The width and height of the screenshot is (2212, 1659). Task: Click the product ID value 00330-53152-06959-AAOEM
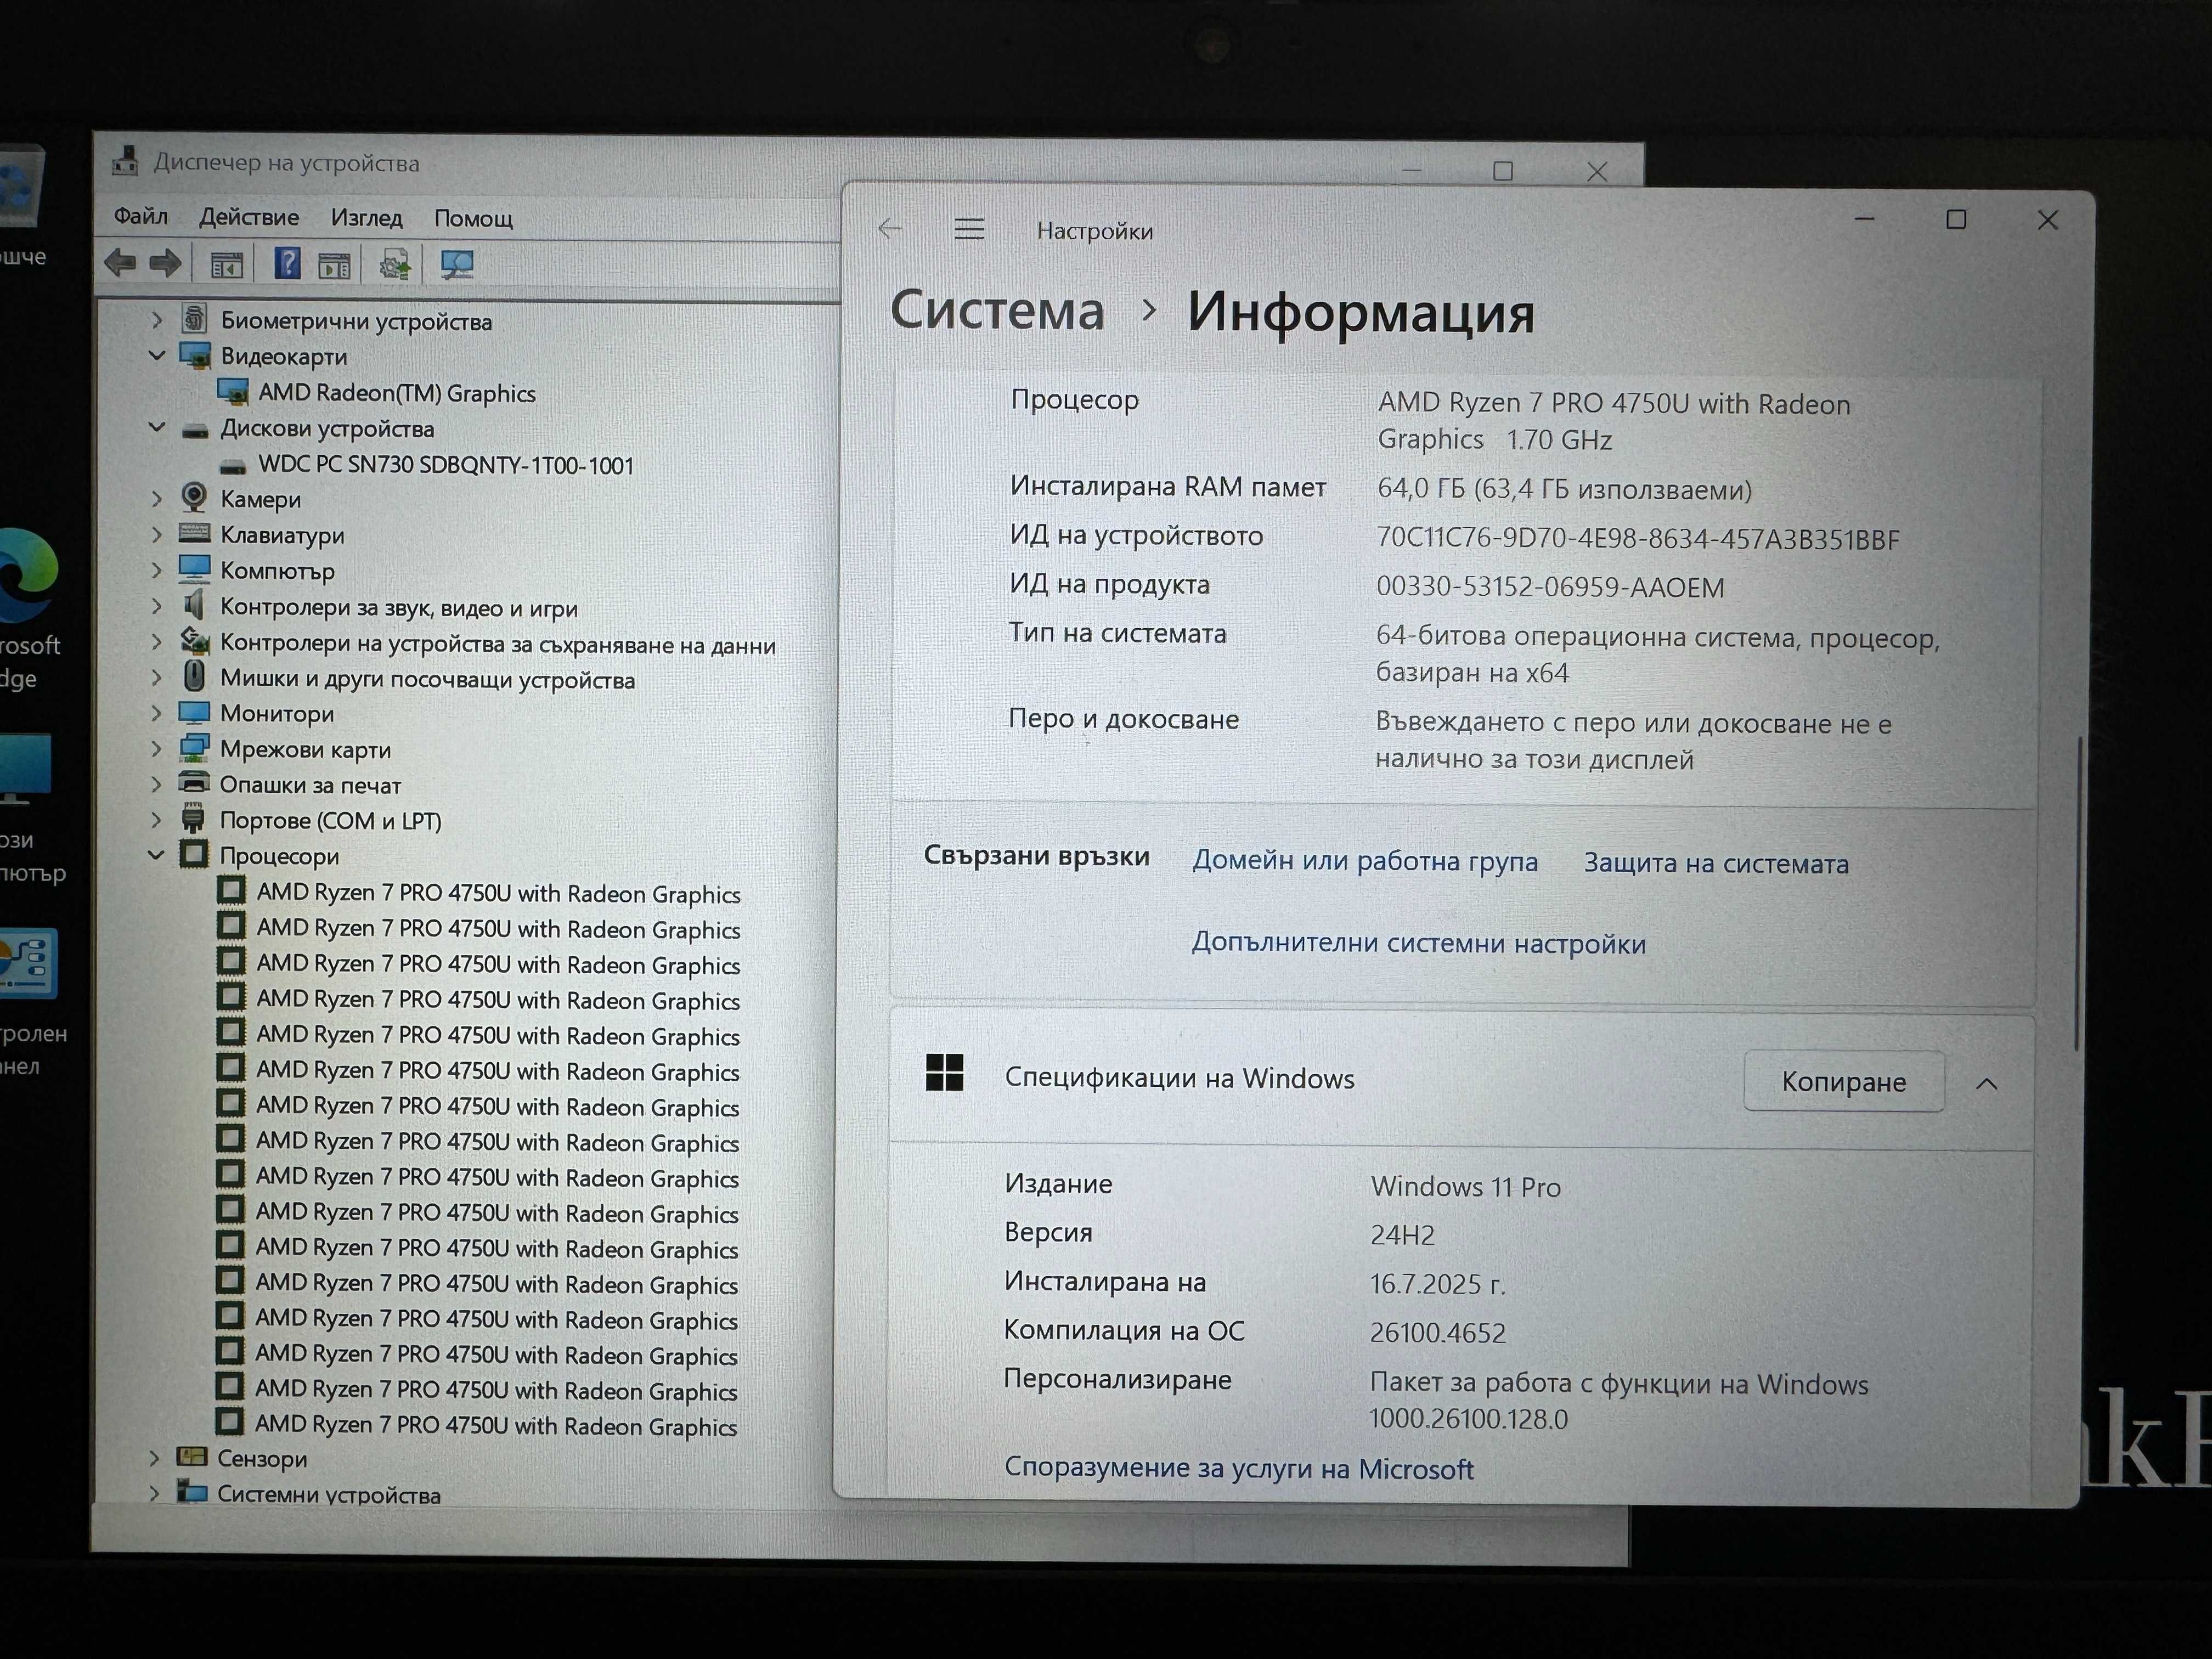tap(1550, 586)
